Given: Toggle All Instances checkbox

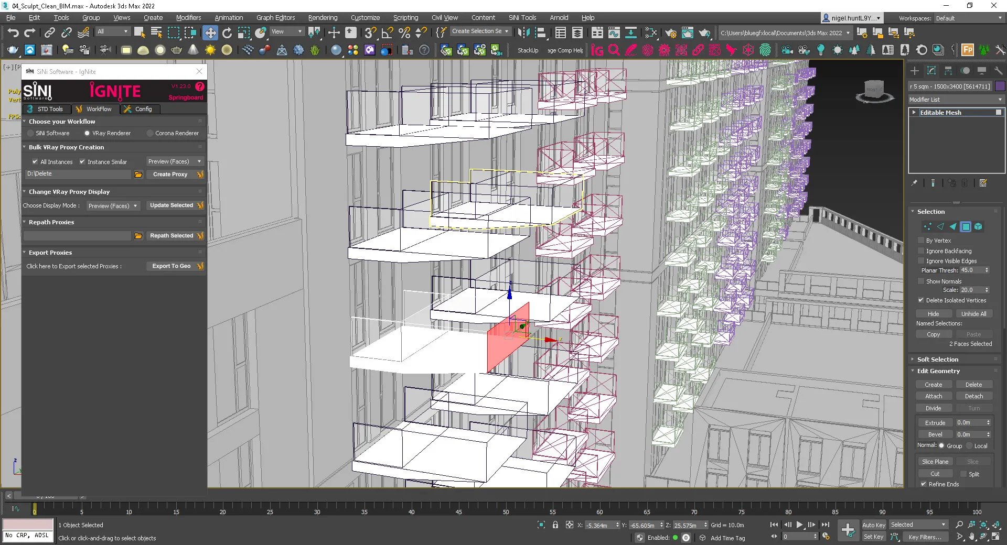Looking at the screenshot, I should pyautogui.click(x=35, y=162).
